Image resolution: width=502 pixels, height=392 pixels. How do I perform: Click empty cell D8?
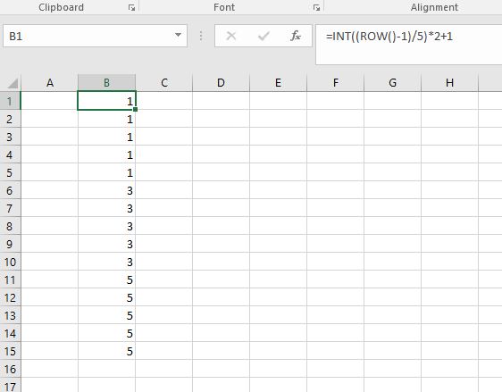tap(221, 226)
